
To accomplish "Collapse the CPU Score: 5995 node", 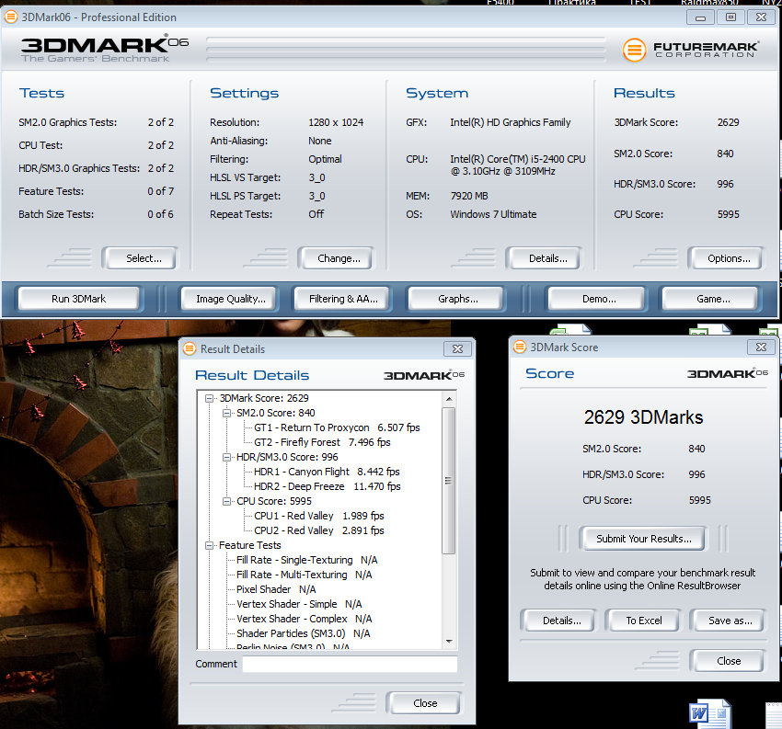I will pos(226,501).
